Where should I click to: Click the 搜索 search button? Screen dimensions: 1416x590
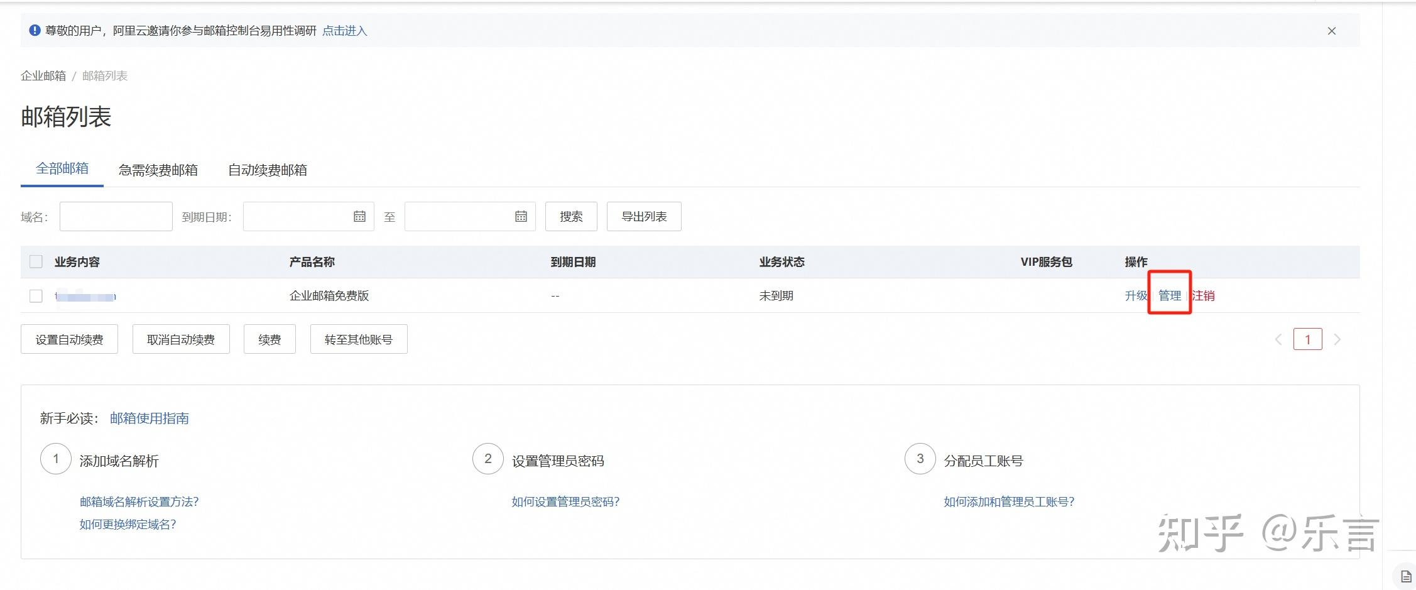pos(570,216)
